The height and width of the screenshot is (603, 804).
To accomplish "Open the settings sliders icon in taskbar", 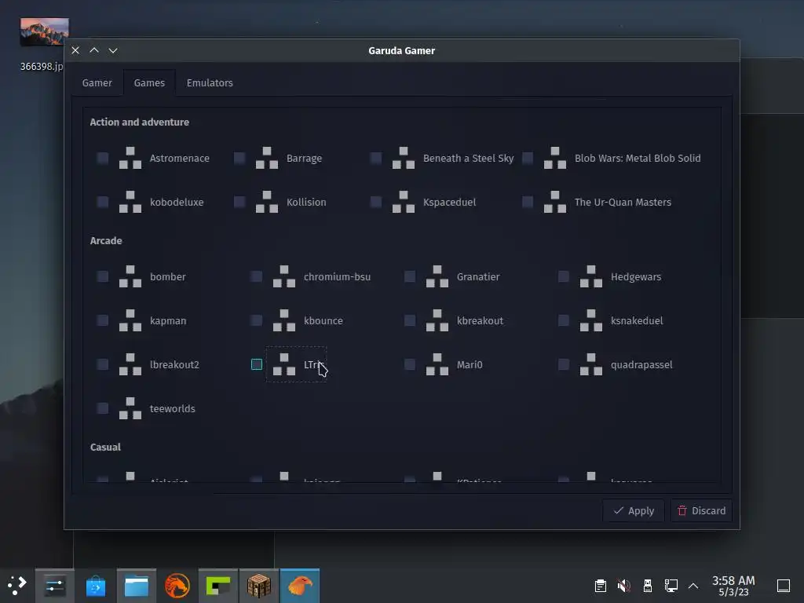I will click(x=55, y=586).
